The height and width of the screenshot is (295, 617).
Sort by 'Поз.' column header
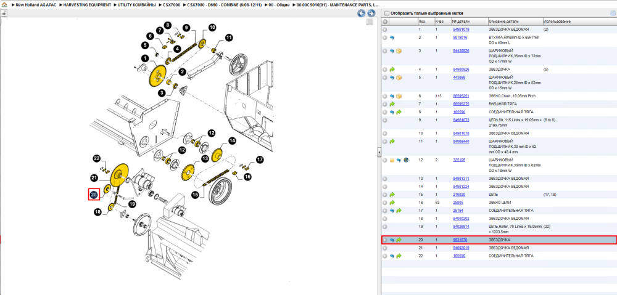click(x=426, y=22)
